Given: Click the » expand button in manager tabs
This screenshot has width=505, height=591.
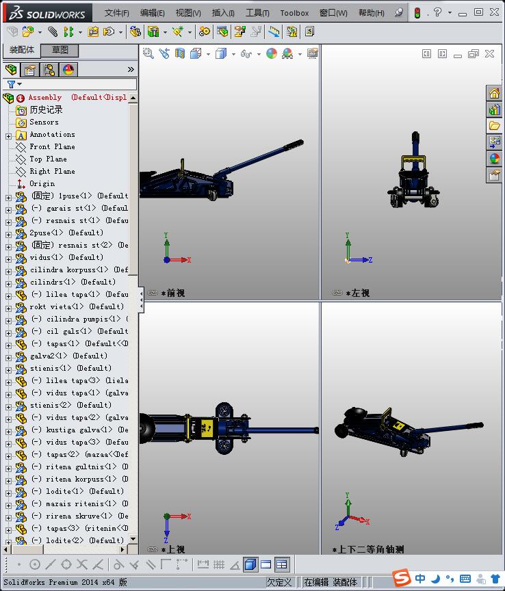Looking at the screenshot, I should pos(131,70).
